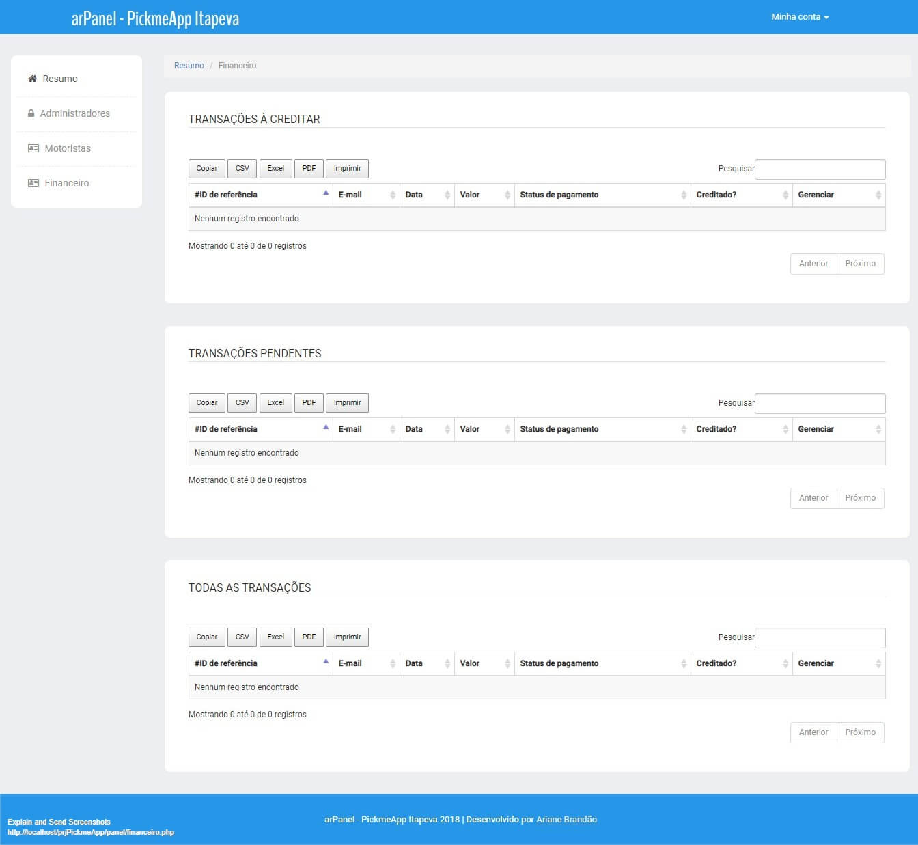
Task: Click Data sort arrows in 'Todas as transações'
Action: click(x=447, y=664)
